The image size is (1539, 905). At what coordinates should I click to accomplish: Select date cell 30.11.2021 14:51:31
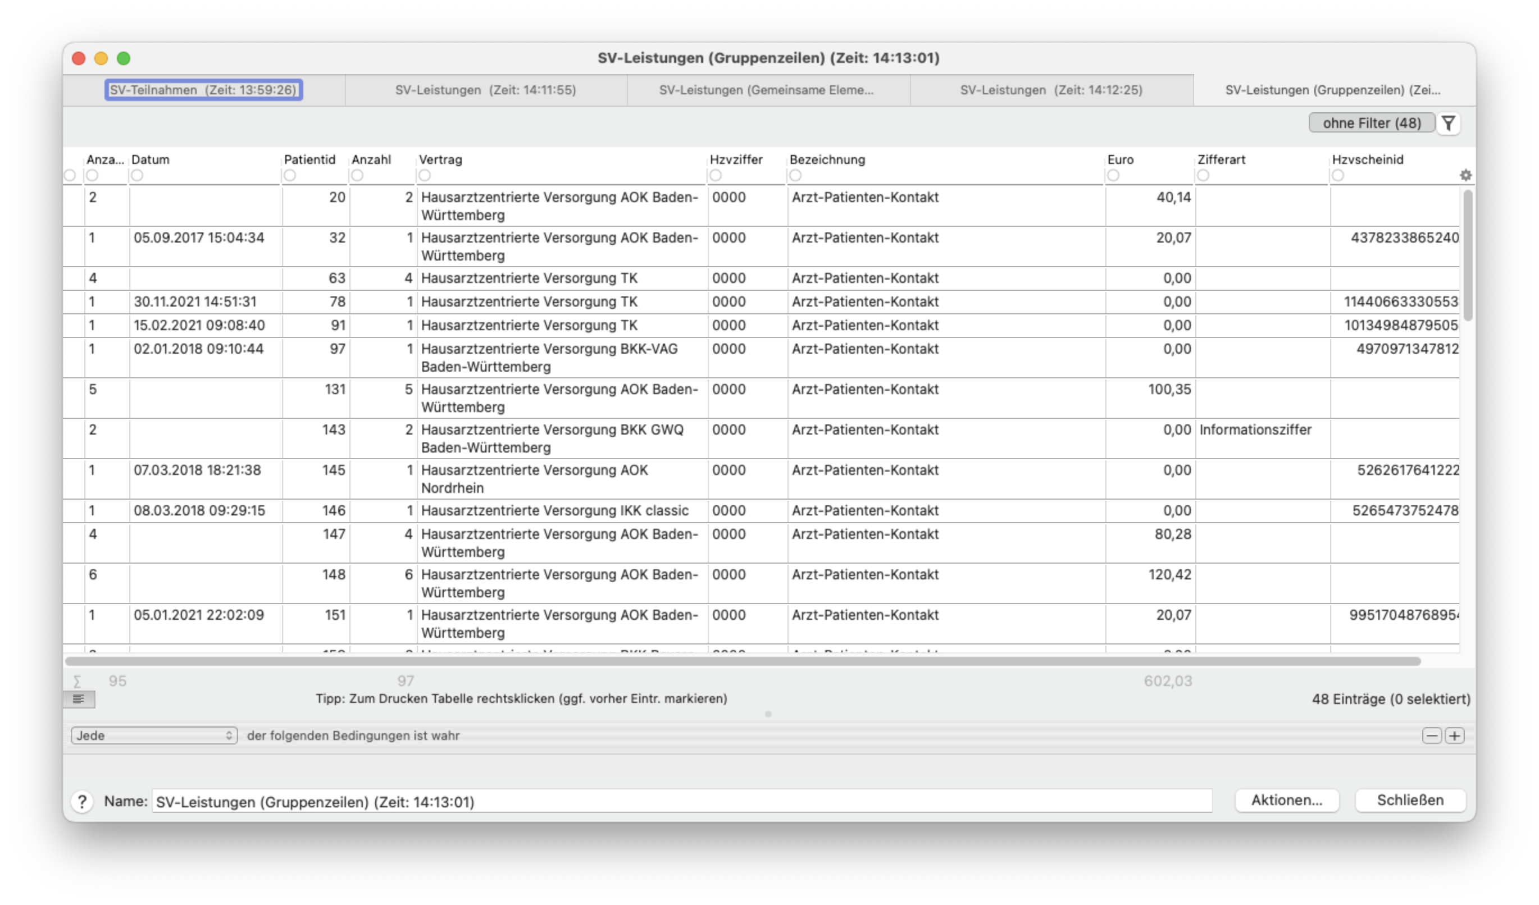pos(195,302)
